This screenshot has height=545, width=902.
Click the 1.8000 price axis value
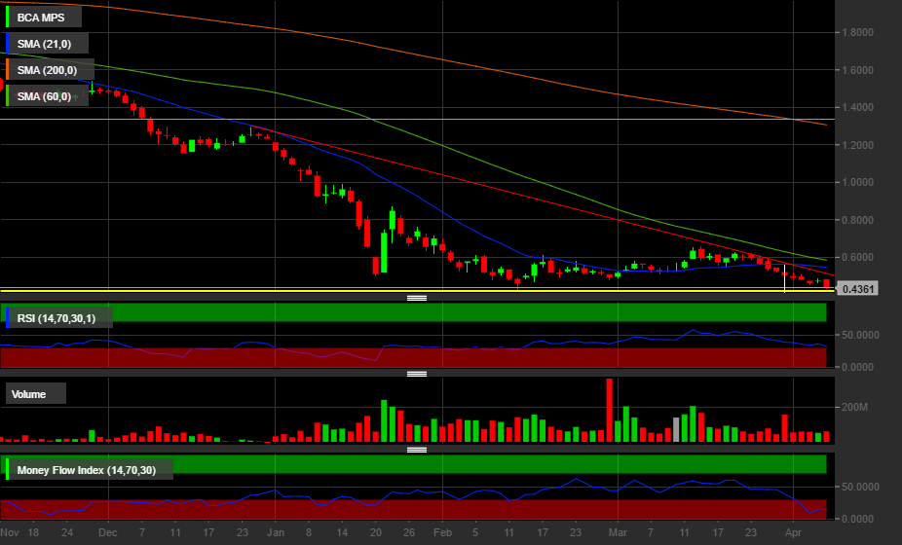[x=858, y=33]
